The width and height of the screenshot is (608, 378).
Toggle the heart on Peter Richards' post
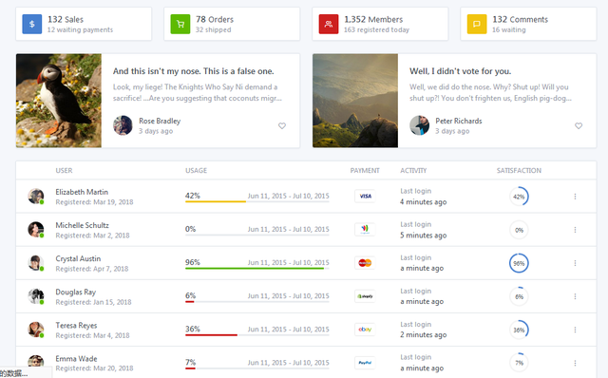pyautogui.click(x=579, y=125)
